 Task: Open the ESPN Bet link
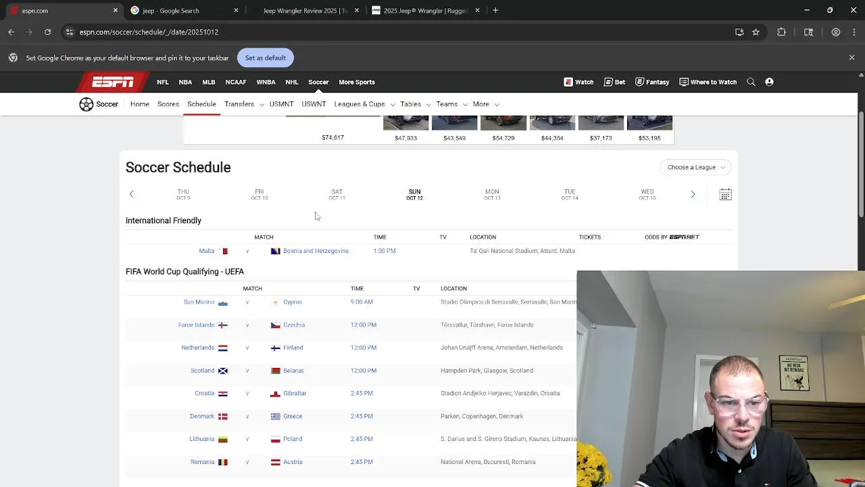614,82
